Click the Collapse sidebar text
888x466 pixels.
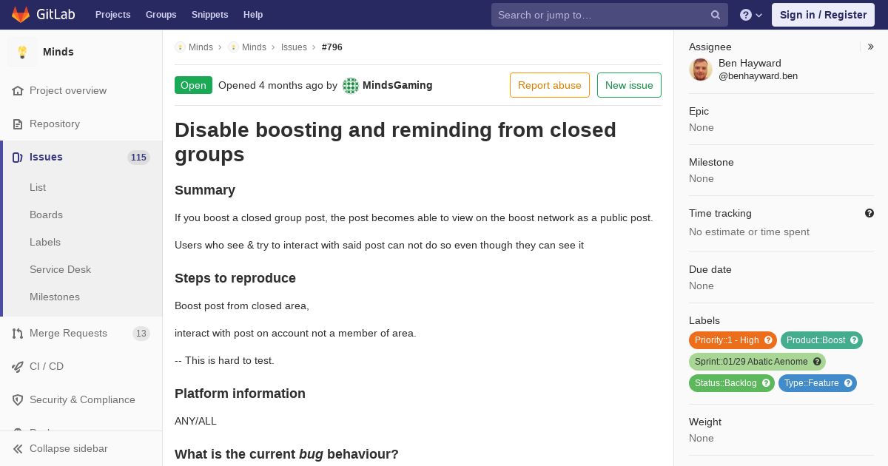point(69,448)
